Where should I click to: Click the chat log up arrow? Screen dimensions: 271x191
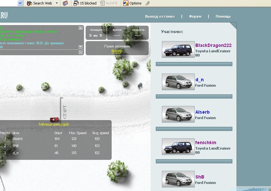[80, 28]
